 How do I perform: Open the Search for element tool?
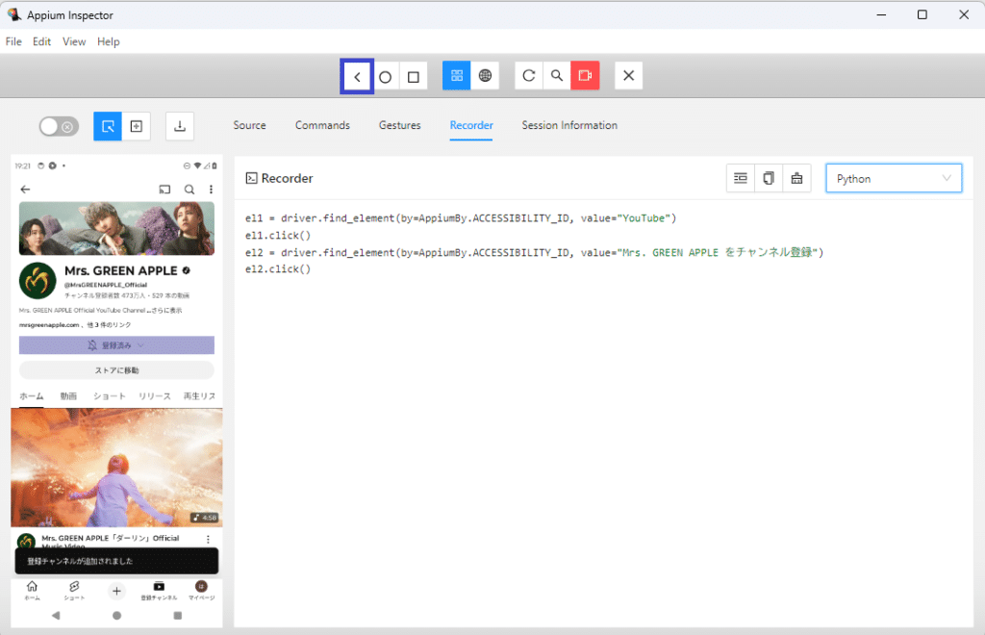click(556, 76)
